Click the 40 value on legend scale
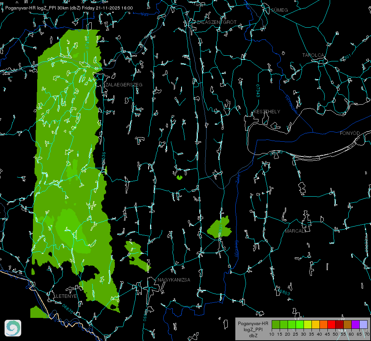The width and height of the screenshot is (371, 341). [x=319, y=335]
